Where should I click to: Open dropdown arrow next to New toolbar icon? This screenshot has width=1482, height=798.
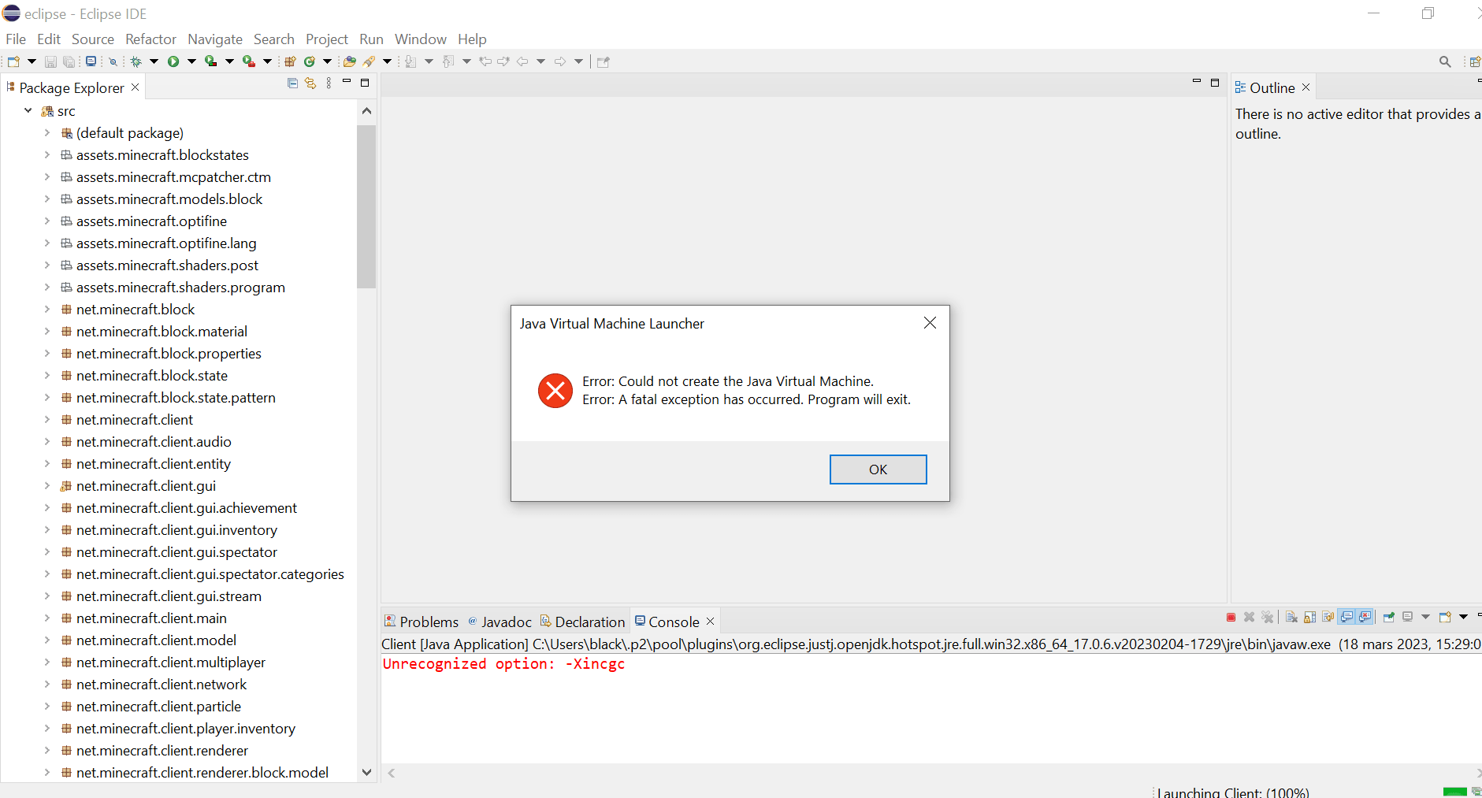[32, 61]
